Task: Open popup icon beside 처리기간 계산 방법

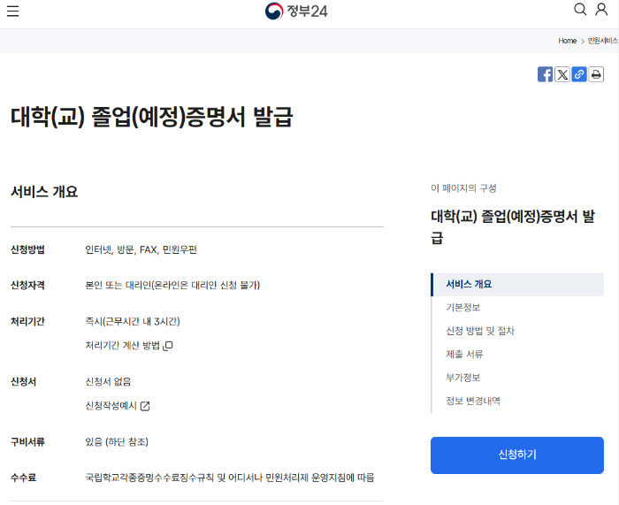Action: point(168,346)
